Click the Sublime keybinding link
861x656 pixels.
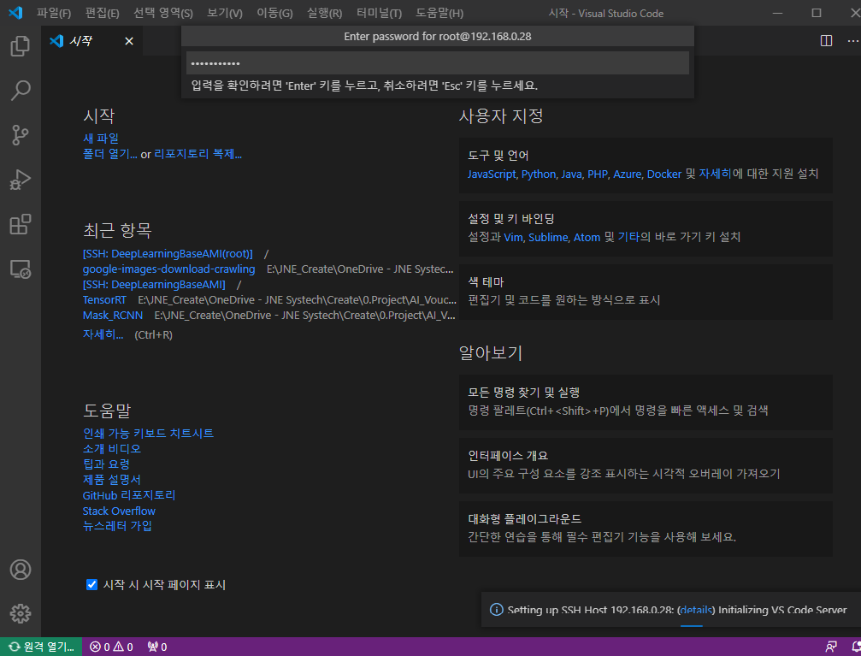[548, 238]
